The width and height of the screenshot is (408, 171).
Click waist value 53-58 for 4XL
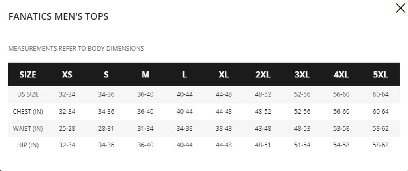pos(341,129)
